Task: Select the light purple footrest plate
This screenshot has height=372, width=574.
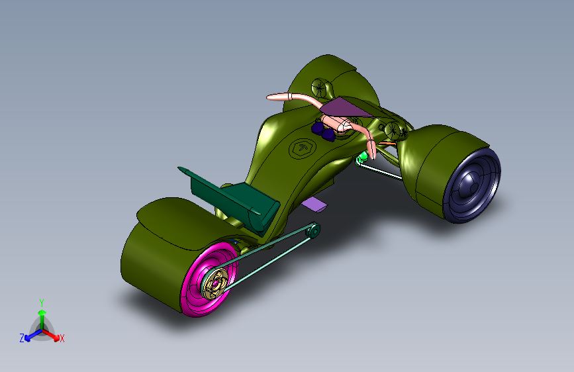Action: 314,205
